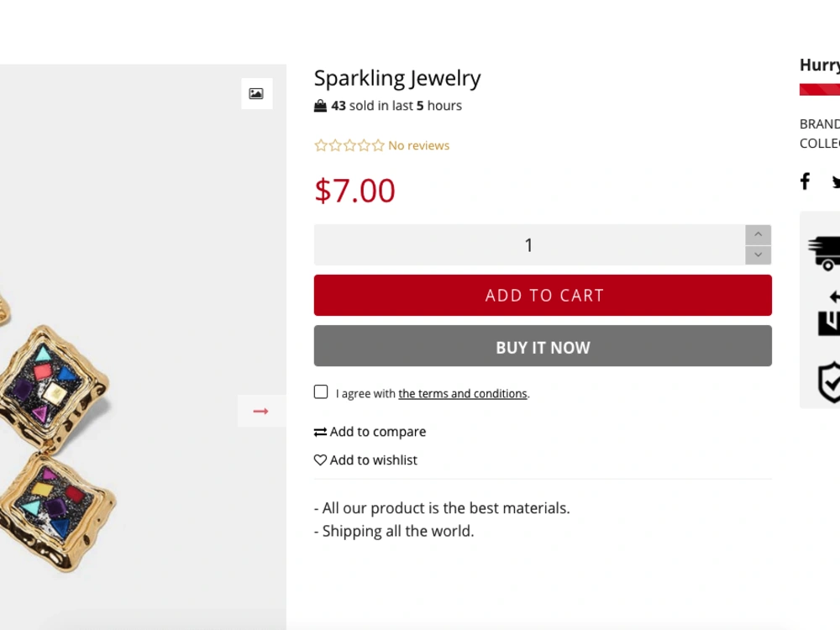Click the return box icon
840x630 pixels.
coord(829,313)
